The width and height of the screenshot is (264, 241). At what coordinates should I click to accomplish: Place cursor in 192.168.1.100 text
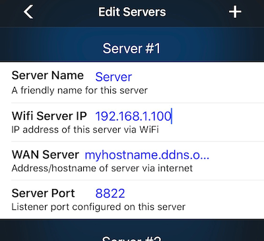(133, 116)
